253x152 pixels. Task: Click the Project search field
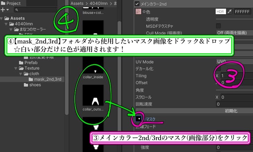click(x=36, y=10)
